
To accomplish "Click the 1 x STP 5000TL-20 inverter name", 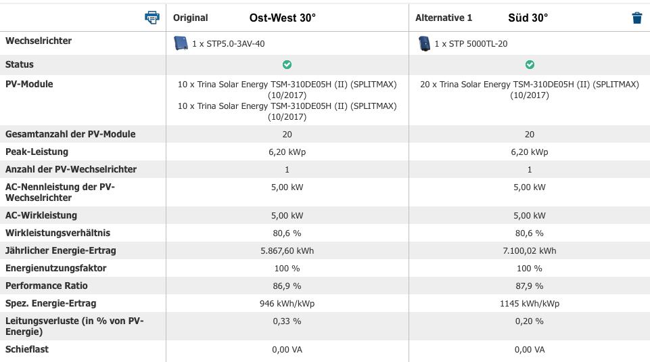I will tap(471, 43).
